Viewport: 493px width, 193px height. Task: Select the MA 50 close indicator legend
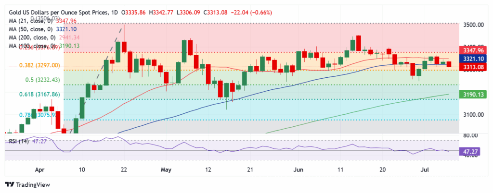point(42,29)
